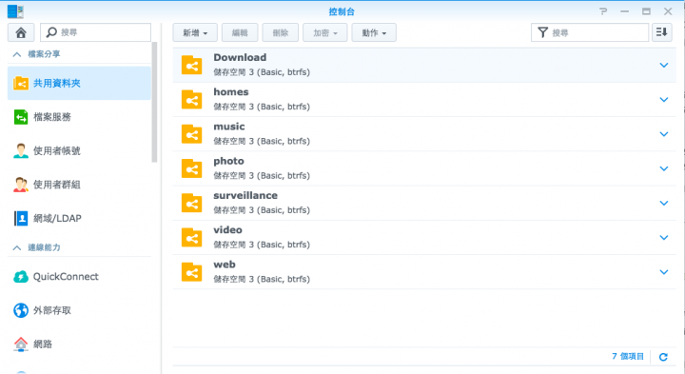Screen dimensions: 685x374
Task: Click the video folder name
Action: (227, 230)
